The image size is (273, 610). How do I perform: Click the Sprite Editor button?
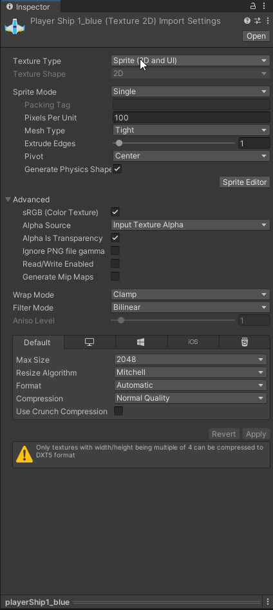coord(245,182)
